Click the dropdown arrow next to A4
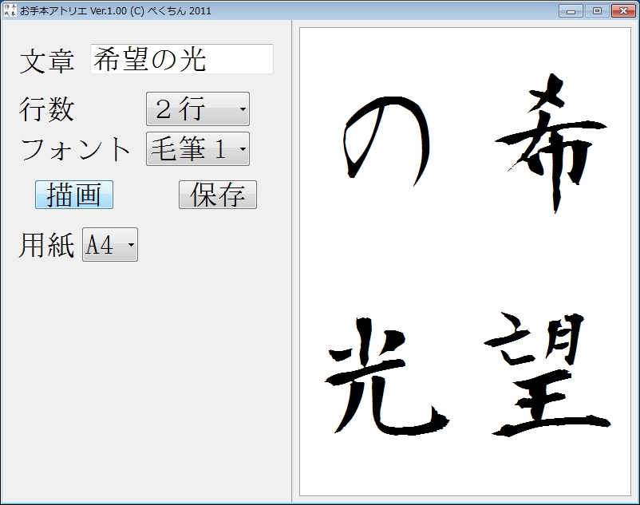The height and width of the screenshot is (505, 640). coord(130,245)
